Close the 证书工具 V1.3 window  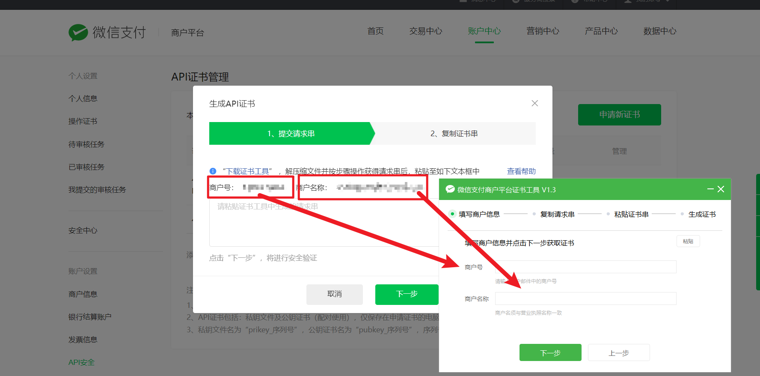(721, 189)
